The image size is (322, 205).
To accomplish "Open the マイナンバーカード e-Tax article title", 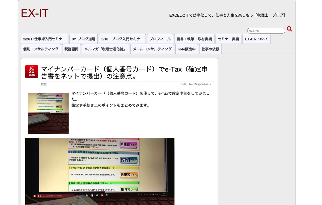I will (x=124, y=73).
